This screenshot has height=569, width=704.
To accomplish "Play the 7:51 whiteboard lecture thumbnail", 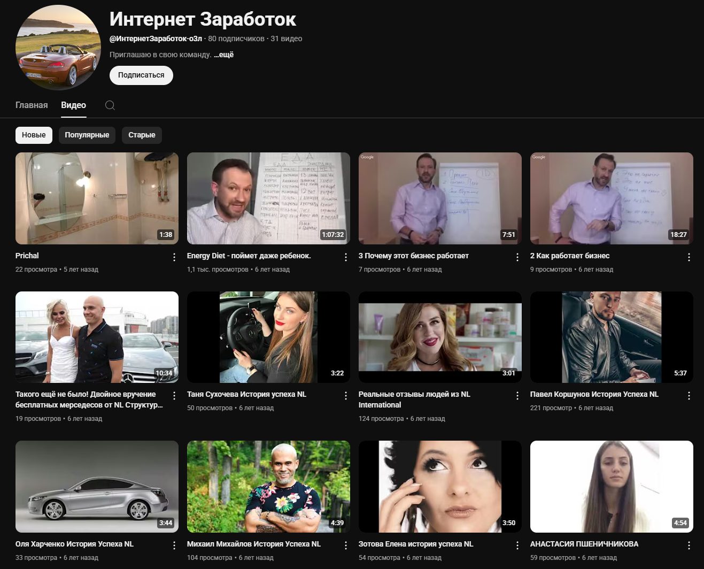I will tap(440, 198).
